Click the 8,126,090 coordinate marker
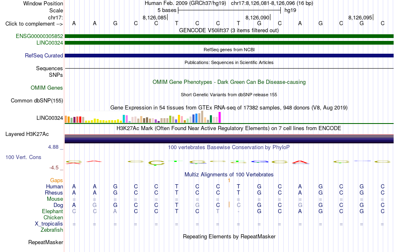Screen dimensions: 394x252 coord(258,17)
